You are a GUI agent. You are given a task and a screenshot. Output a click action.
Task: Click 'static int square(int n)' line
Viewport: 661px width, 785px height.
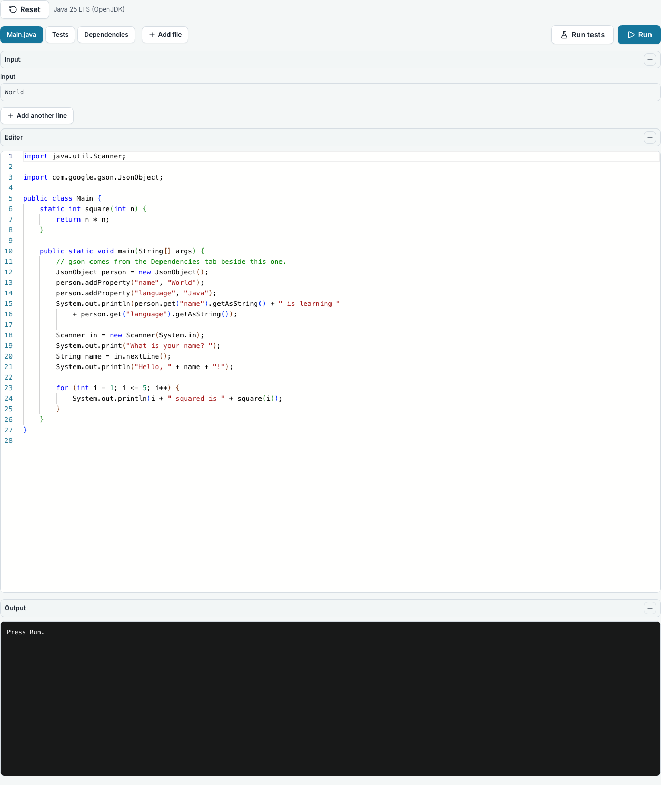click(x=93, y=209)
